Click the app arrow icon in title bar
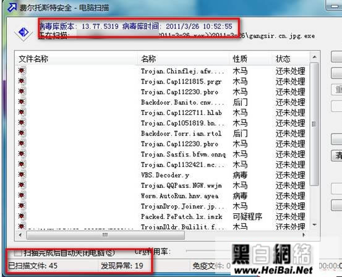The width and height of the screenshot is (342, 277). click(12, 7)
